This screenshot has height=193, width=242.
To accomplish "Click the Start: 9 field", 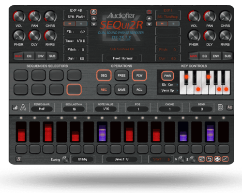I will [x=161, y=159].
